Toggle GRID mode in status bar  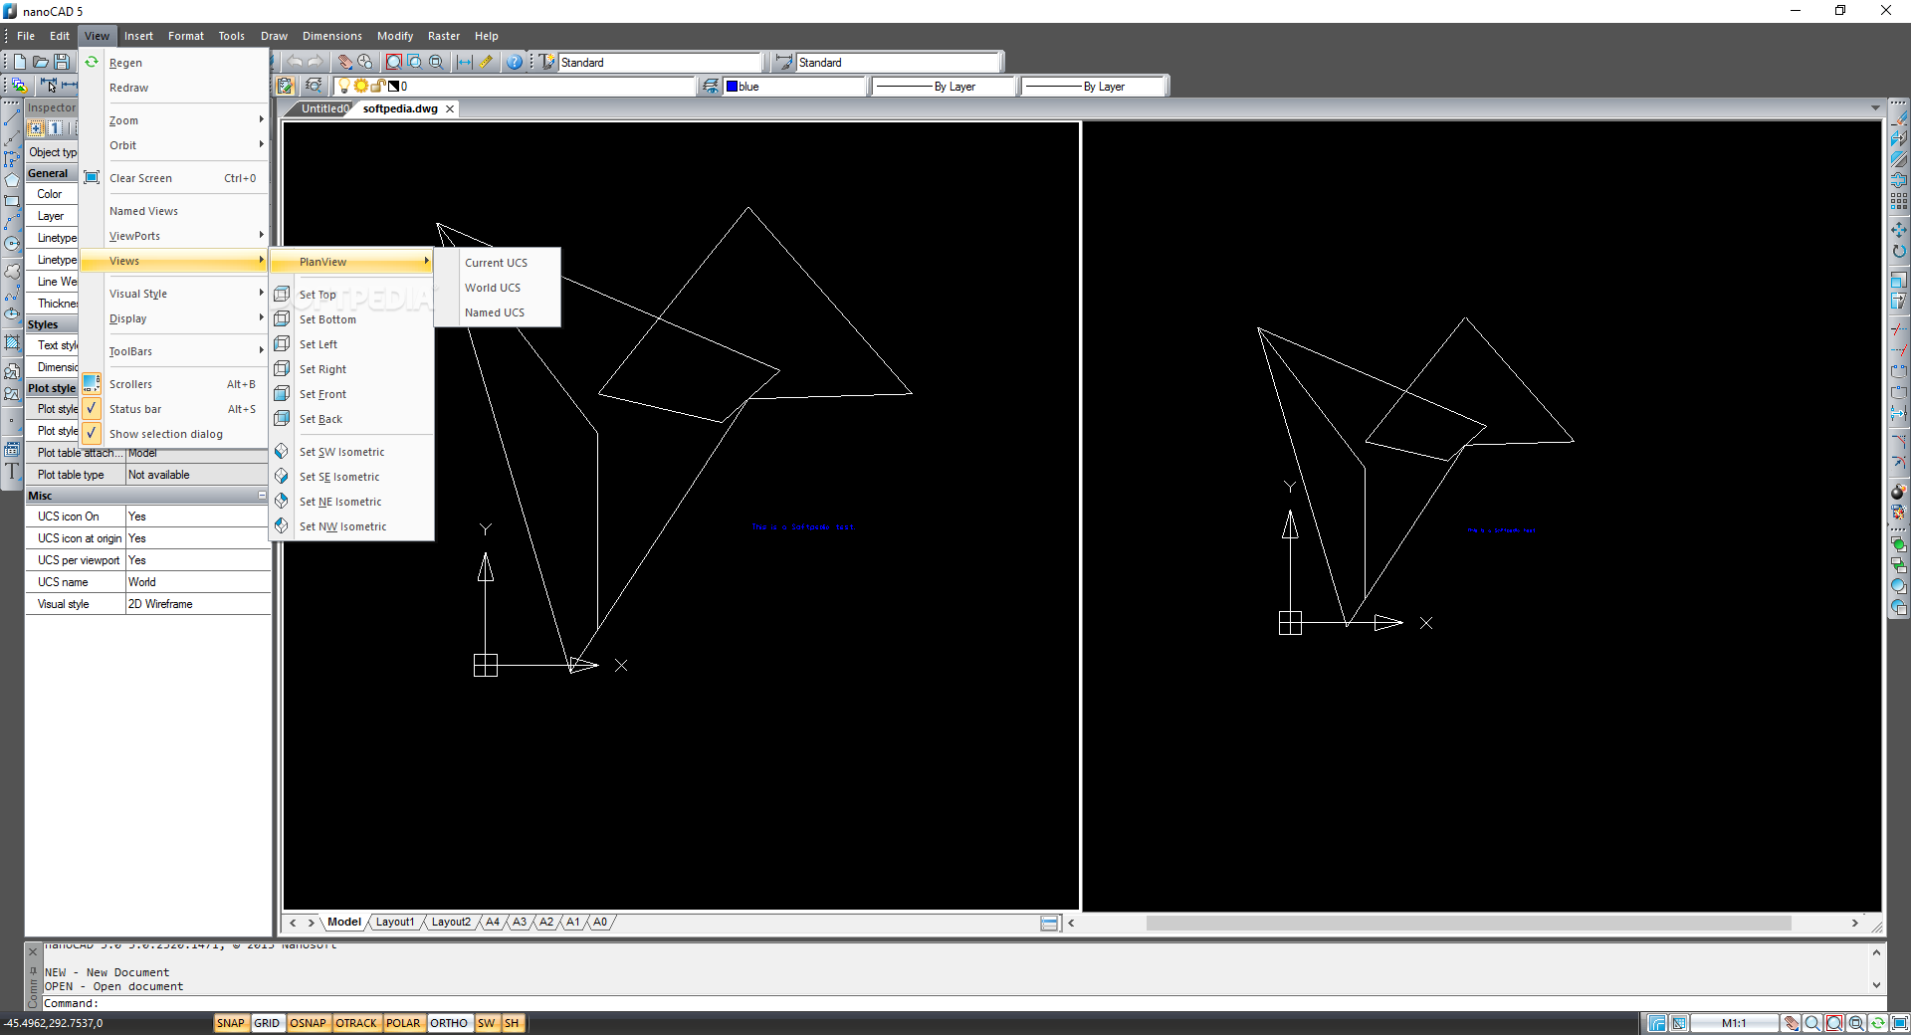pos(267,1023)
